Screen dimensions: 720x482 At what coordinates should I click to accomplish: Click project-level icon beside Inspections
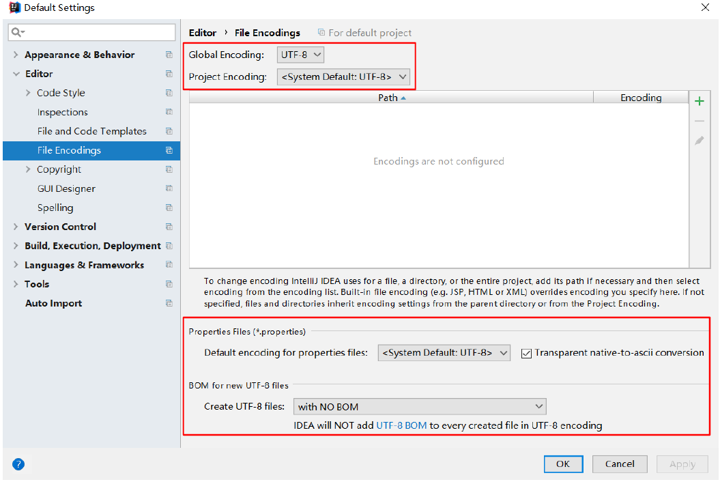(169, 112)
